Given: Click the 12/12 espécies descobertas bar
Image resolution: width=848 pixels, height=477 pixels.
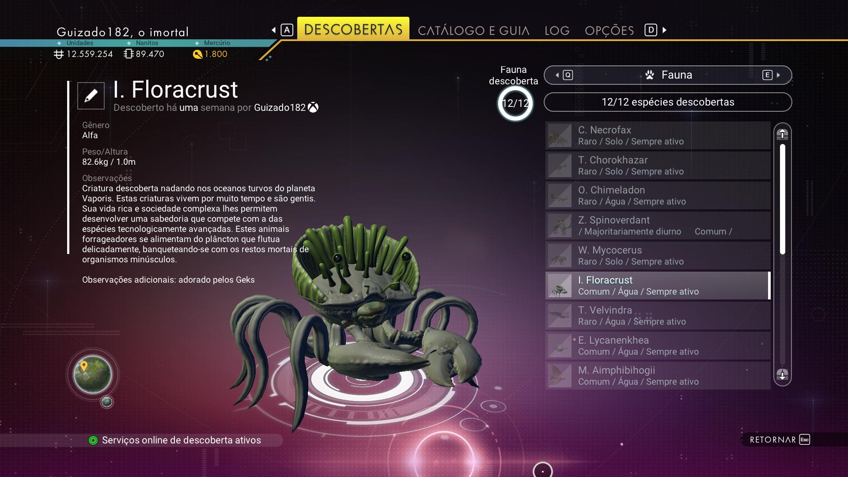Looking at the screenshot, I should 668,102.
